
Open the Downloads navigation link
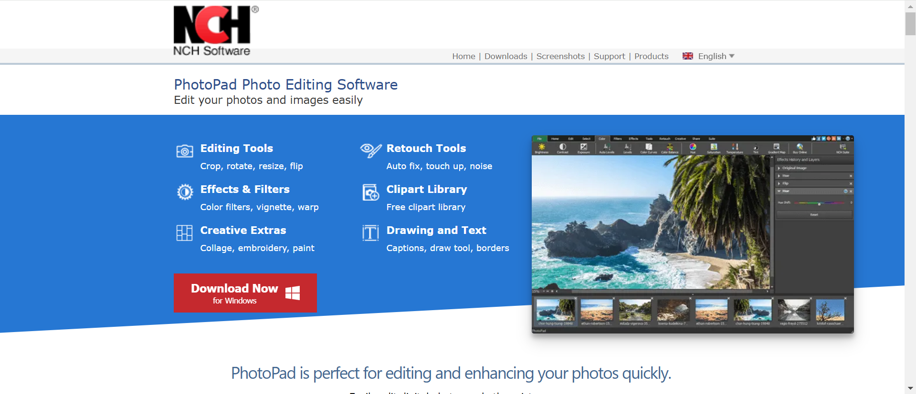point(505,56)
